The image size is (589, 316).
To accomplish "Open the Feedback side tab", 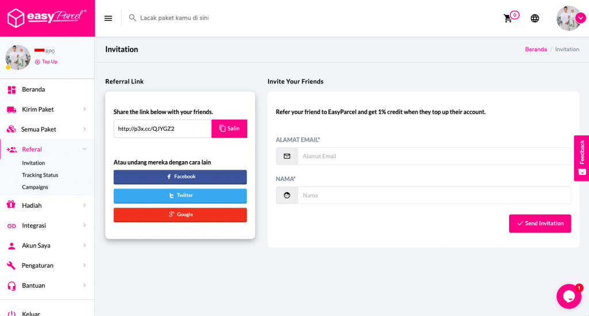I will point(582,158).
